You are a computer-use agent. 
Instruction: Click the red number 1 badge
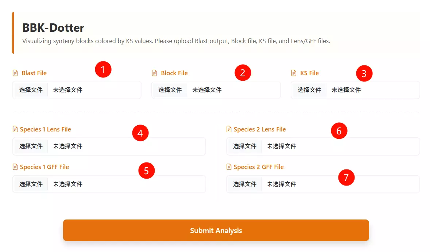[103, 69]
